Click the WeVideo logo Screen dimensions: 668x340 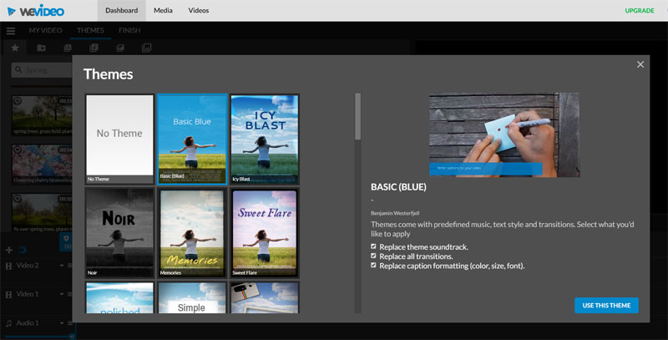click(x=36, y=11)
